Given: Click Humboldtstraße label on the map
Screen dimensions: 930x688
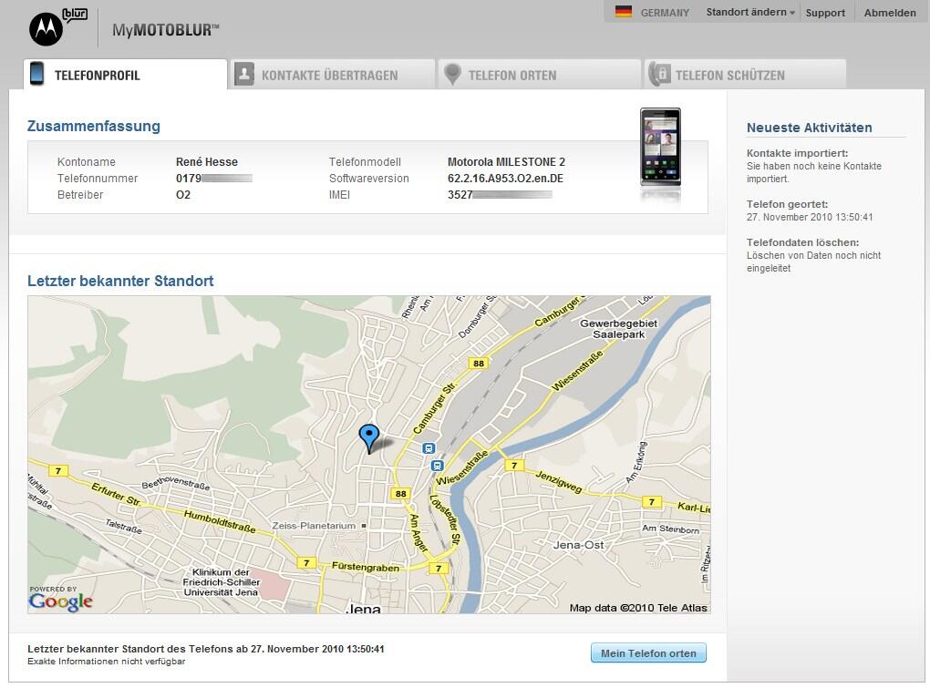Looking at the screenshot, I should pyautogui.click(x=220, y=521).
